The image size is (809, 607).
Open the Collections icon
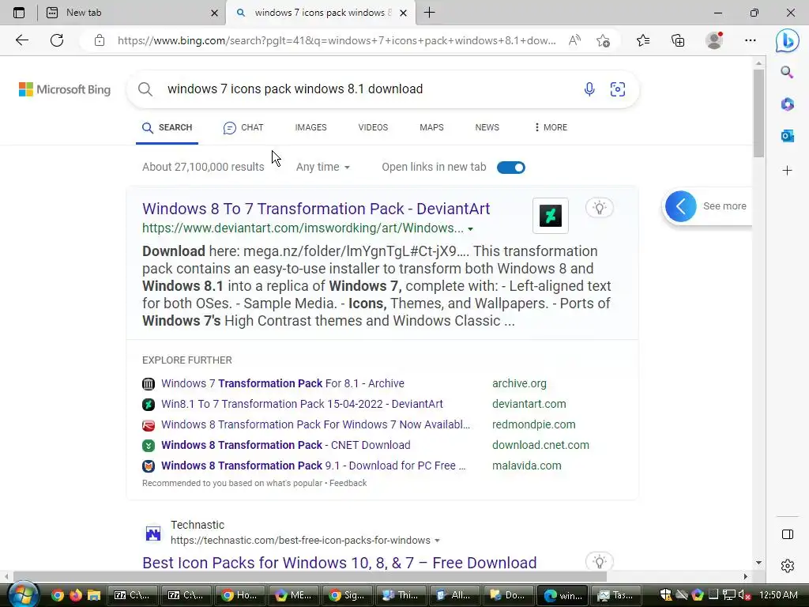(x=678, y=40)
